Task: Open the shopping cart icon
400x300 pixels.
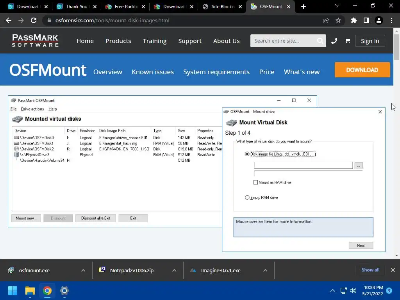Action: [x=347, y=41]
